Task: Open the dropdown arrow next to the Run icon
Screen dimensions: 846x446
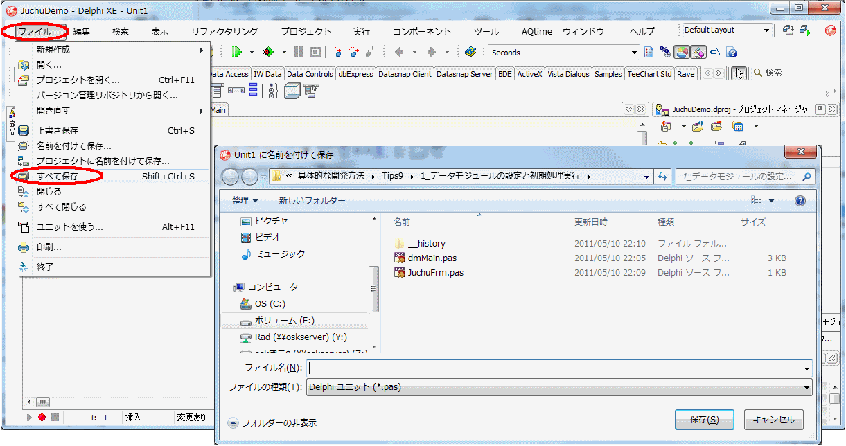Action: click(252, 52)
